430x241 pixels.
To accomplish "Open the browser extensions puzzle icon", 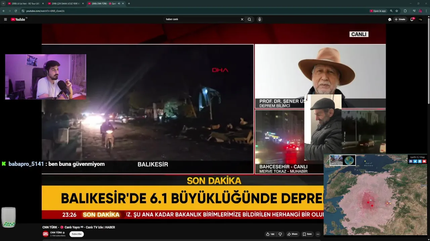I will click(x=405, y=11).
